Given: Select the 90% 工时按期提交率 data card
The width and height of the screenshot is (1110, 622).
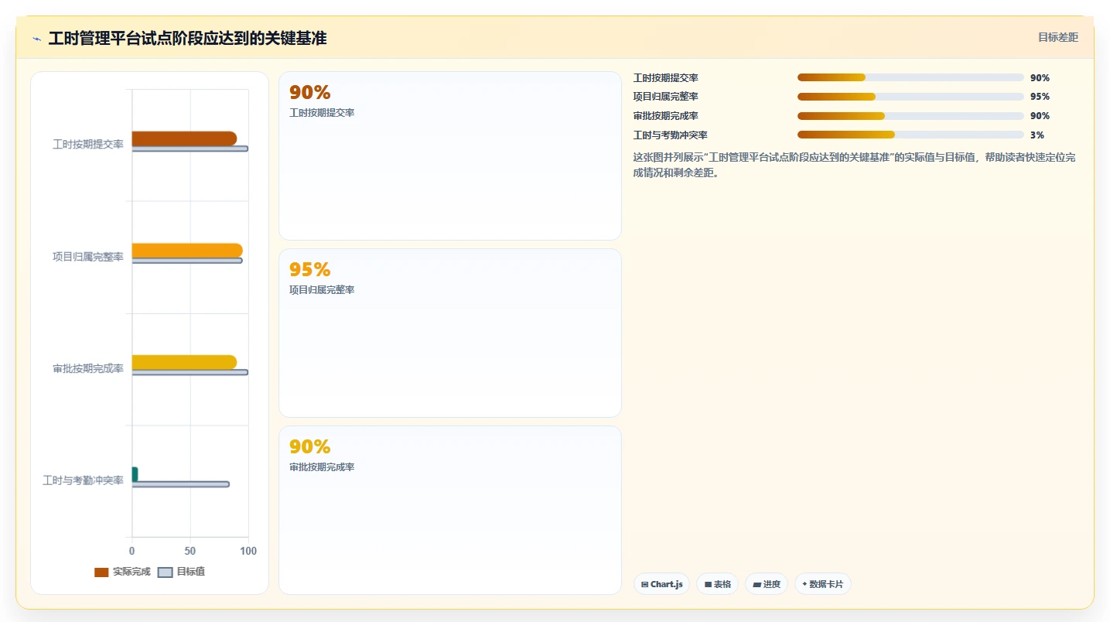Looking at the screenshot, I should (x=450, y=155).
